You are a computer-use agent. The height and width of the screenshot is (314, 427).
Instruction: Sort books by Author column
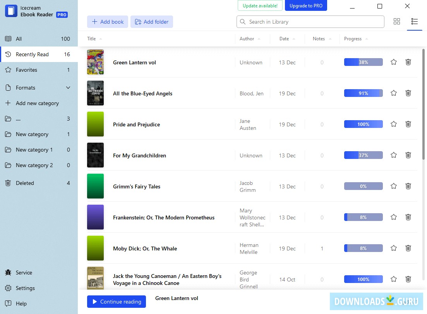click(250, 39)
